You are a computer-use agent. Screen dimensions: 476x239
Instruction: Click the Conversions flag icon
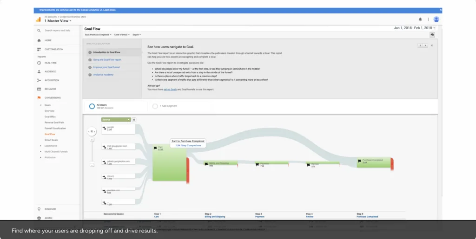[39, 98]
